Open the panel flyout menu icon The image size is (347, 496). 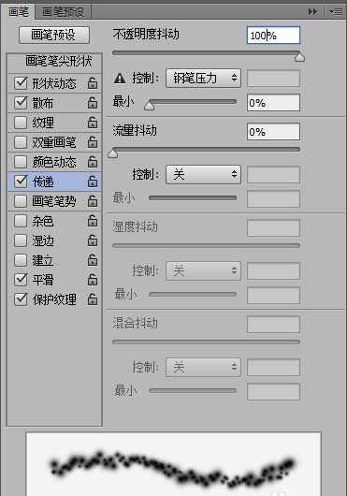(336, 12)
